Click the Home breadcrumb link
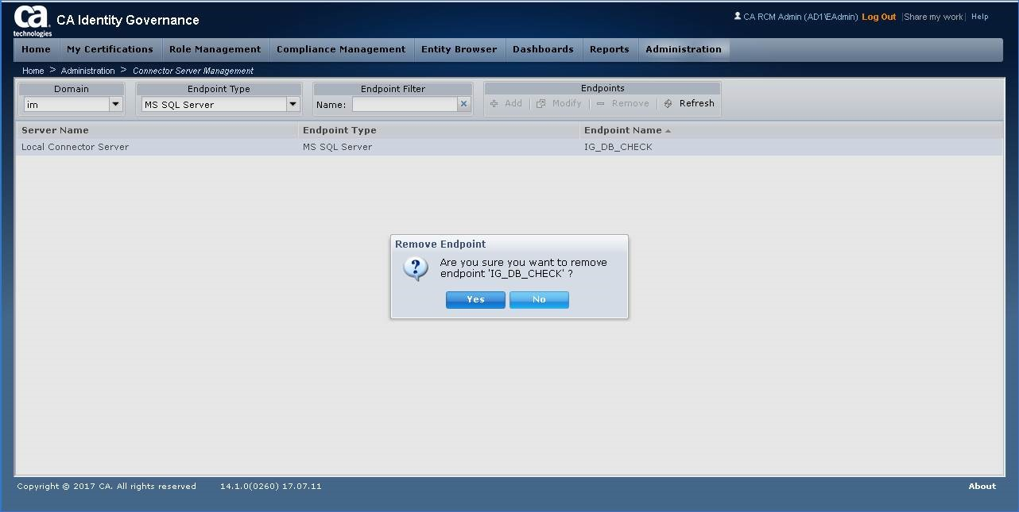1019x512 pixels. (x=33, y=71)
